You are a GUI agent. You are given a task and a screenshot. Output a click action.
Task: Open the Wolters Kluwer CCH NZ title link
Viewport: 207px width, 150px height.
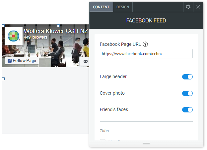(56, 31)
